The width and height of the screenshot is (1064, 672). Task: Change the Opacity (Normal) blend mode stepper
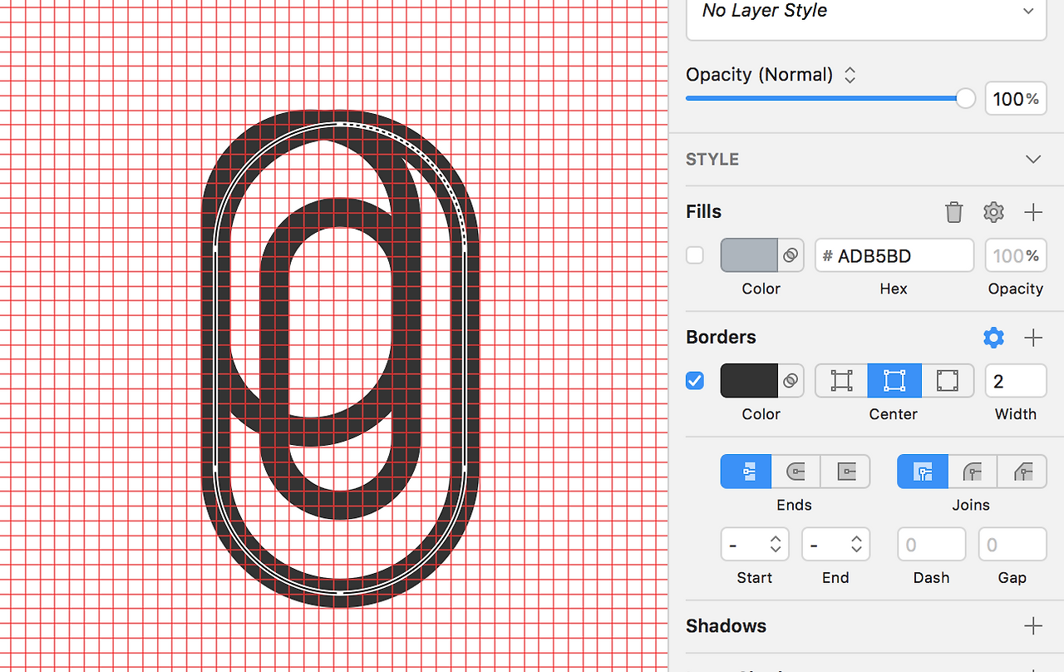(x=850, y=75)
